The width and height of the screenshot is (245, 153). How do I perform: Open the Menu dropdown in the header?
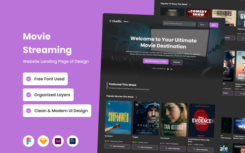(127, 22)
